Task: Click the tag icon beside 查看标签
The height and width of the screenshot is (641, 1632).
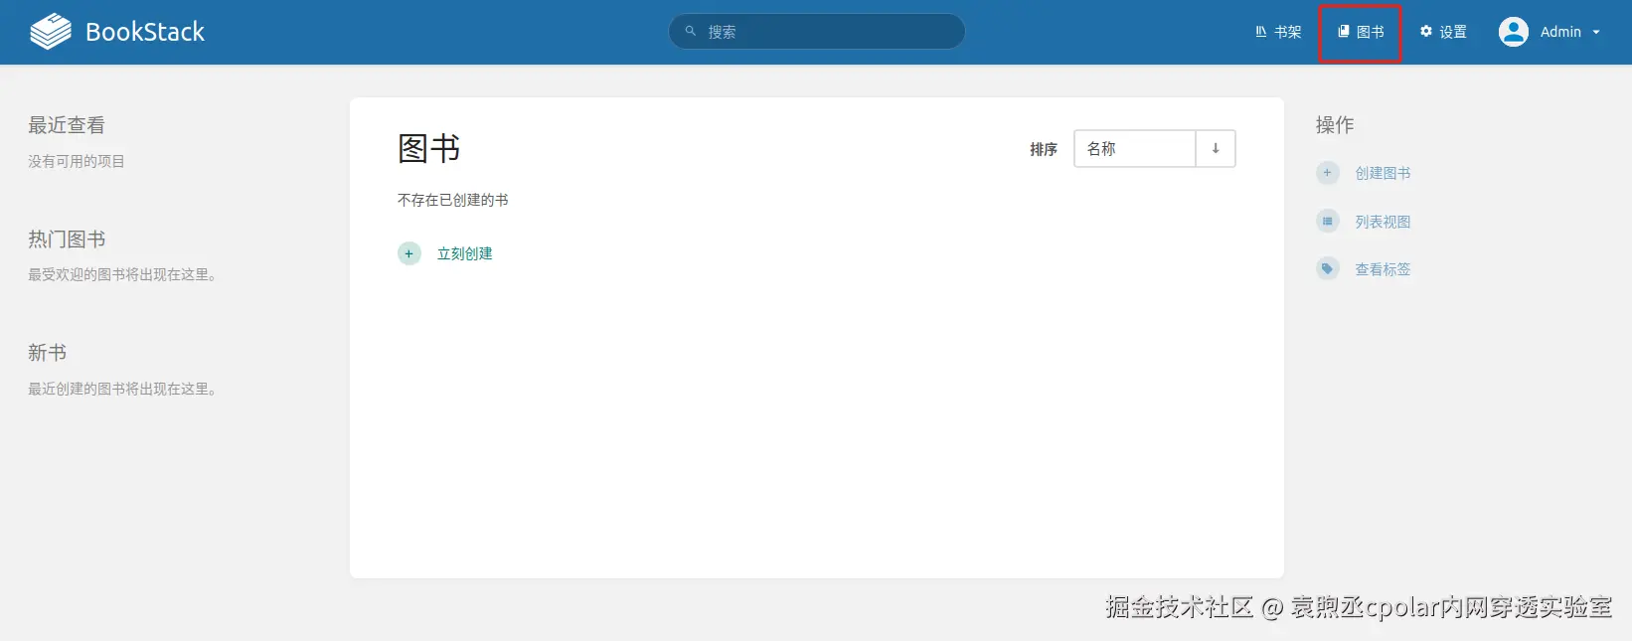Action: point(1328,268)
